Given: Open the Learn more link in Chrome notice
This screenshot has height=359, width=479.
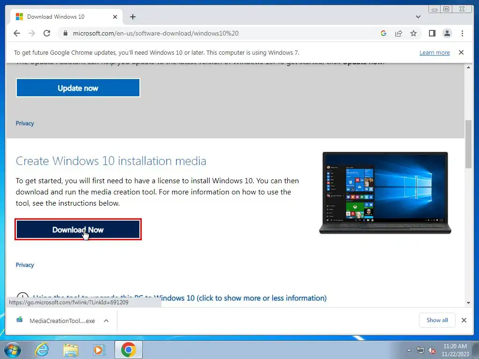Looking at the screenshot, I should coord(435,52).
